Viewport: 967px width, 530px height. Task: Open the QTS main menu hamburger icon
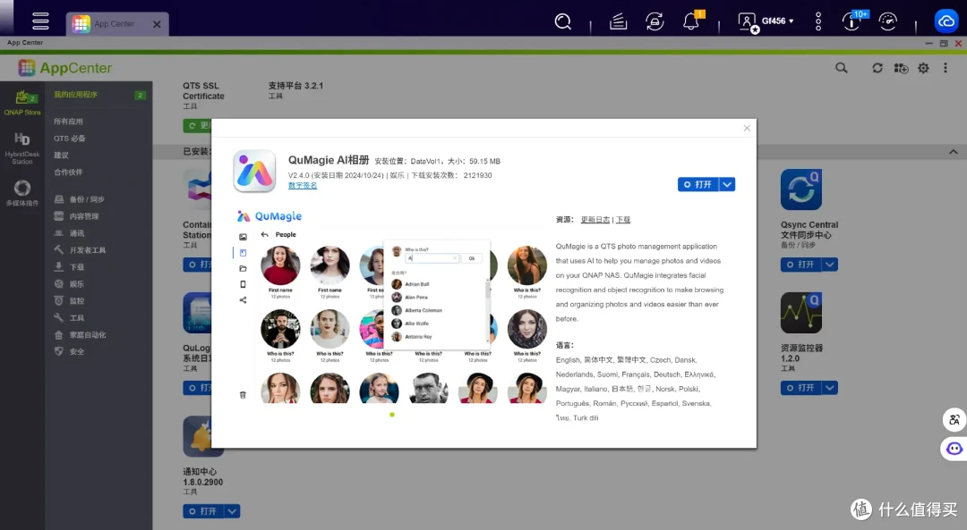[x=40, y=21]
